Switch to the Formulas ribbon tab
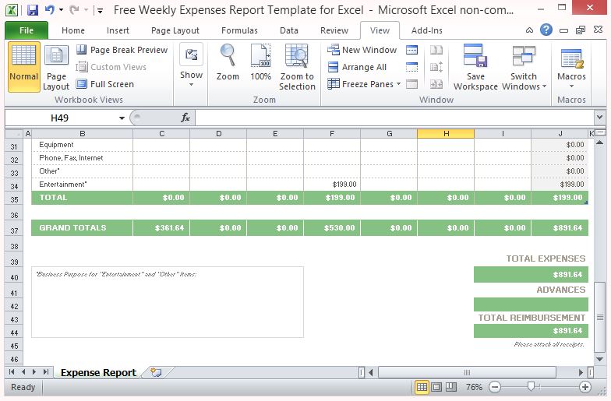Viewport: 611px width, 401px height. click(x=239, y=30)
